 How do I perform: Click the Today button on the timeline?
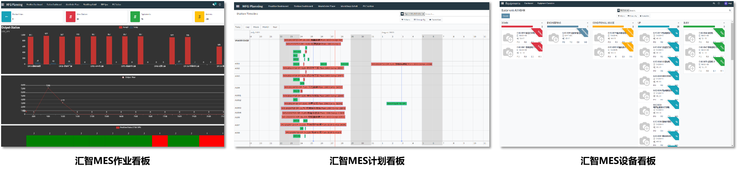tap(238, 27)
